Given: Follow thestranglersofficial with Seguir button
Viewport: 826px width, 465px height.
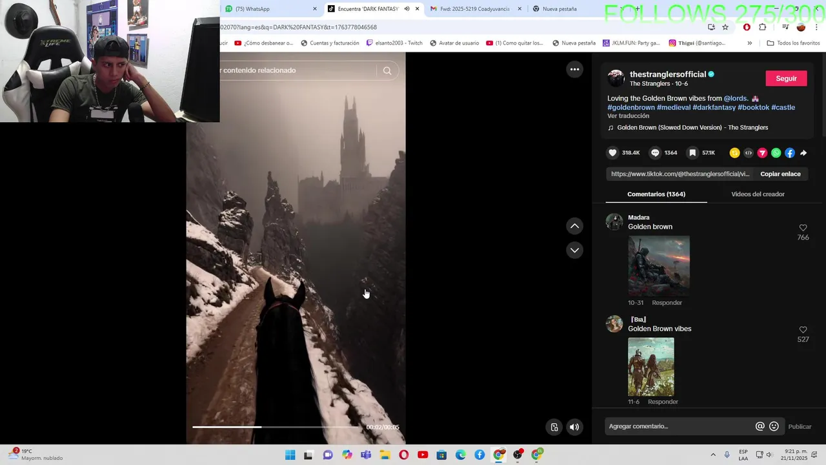Looking at the screenshot, I should [x=786, y=78].
